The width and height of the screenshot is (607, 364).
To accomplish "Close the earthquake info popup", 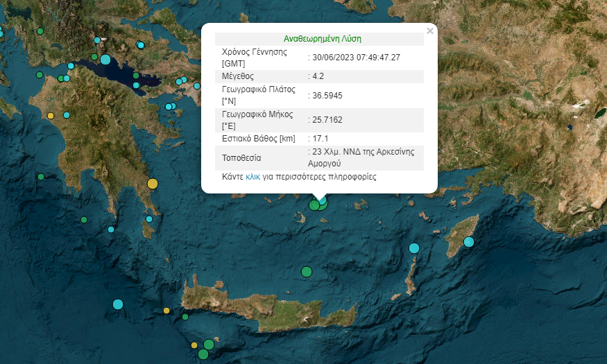I will click(x=429, y=31).
